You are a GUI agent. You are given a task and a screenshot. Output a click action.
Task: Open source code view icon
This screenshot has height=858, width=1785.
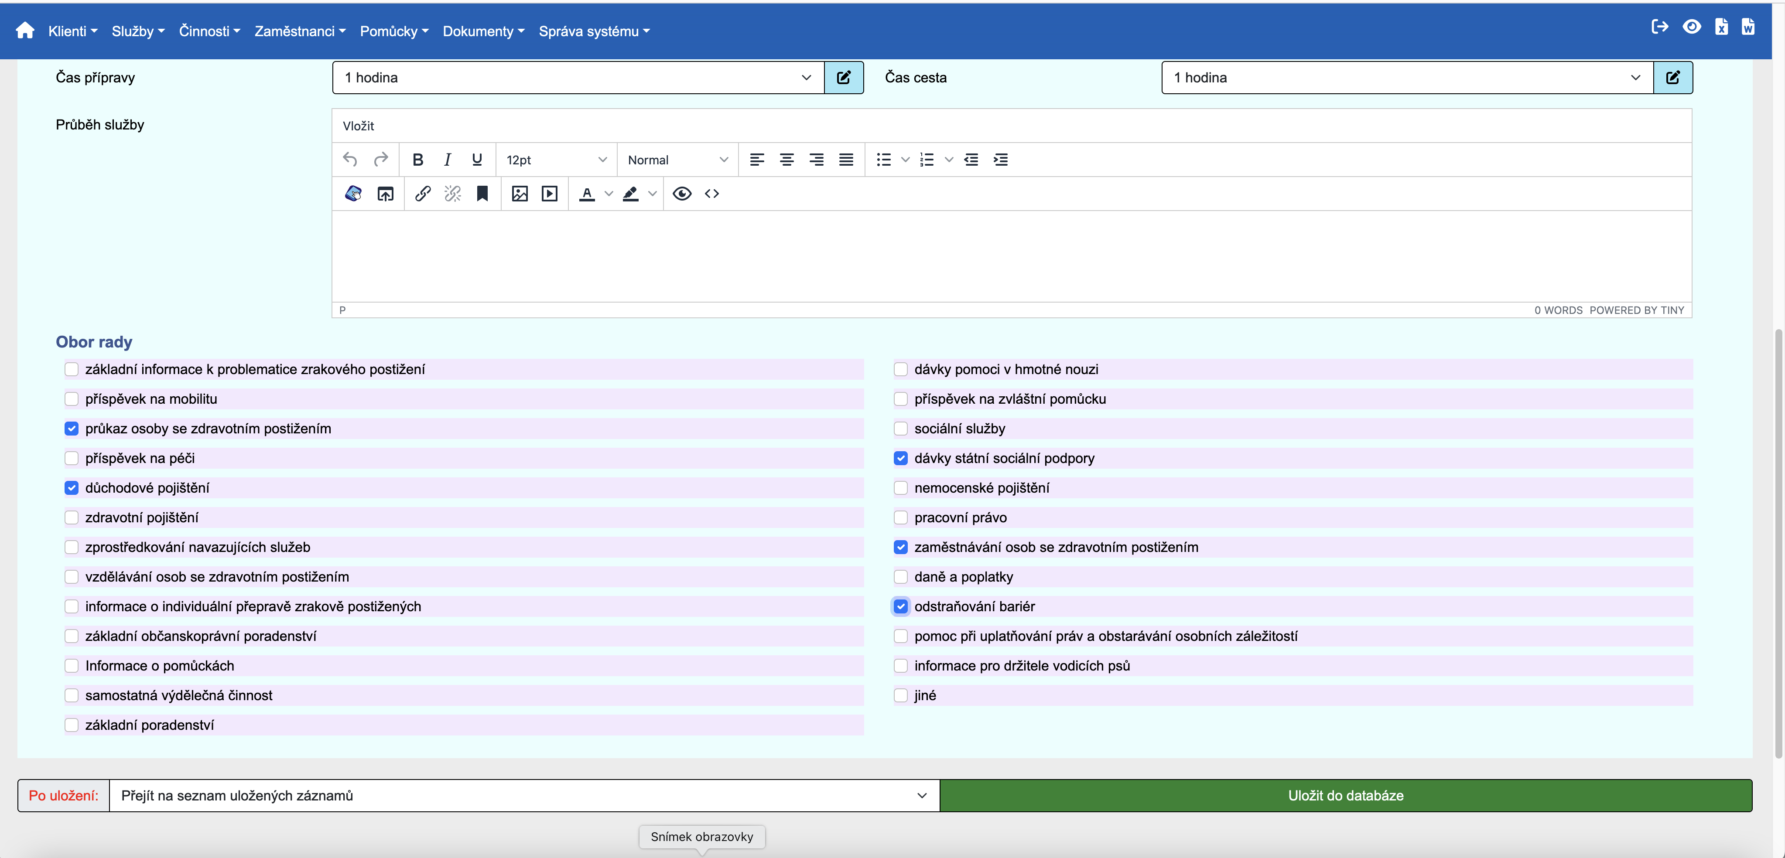click(711, 194)
